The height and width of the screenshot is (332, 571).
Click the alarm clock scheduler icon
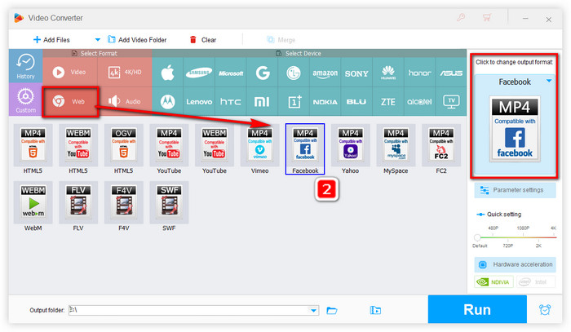tap(545, 309)
